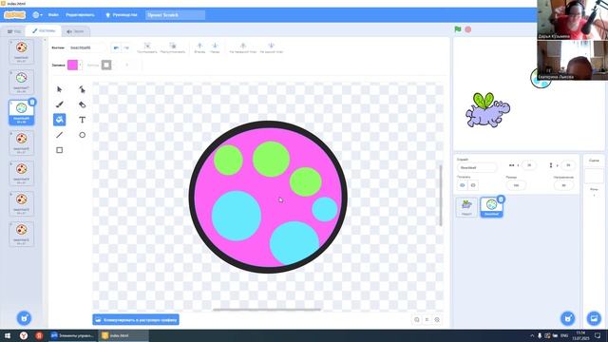Screen dimensions: 608x342
Task: Click the green flag to run
Action: 458,29
